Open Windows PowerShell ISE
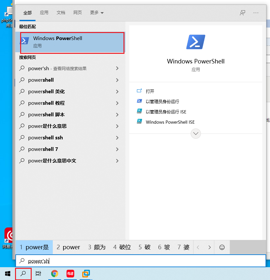 click(170, 122)
